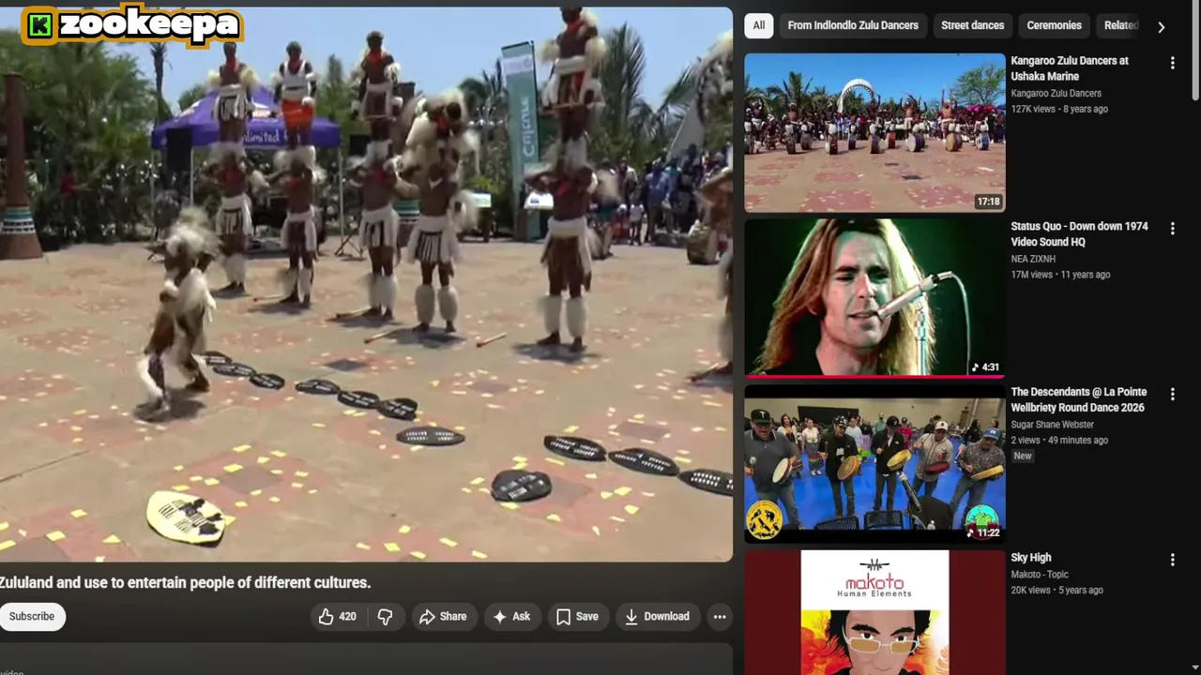
Task: Open menu for Status Quo video
Action: [x=1172, y=229]
